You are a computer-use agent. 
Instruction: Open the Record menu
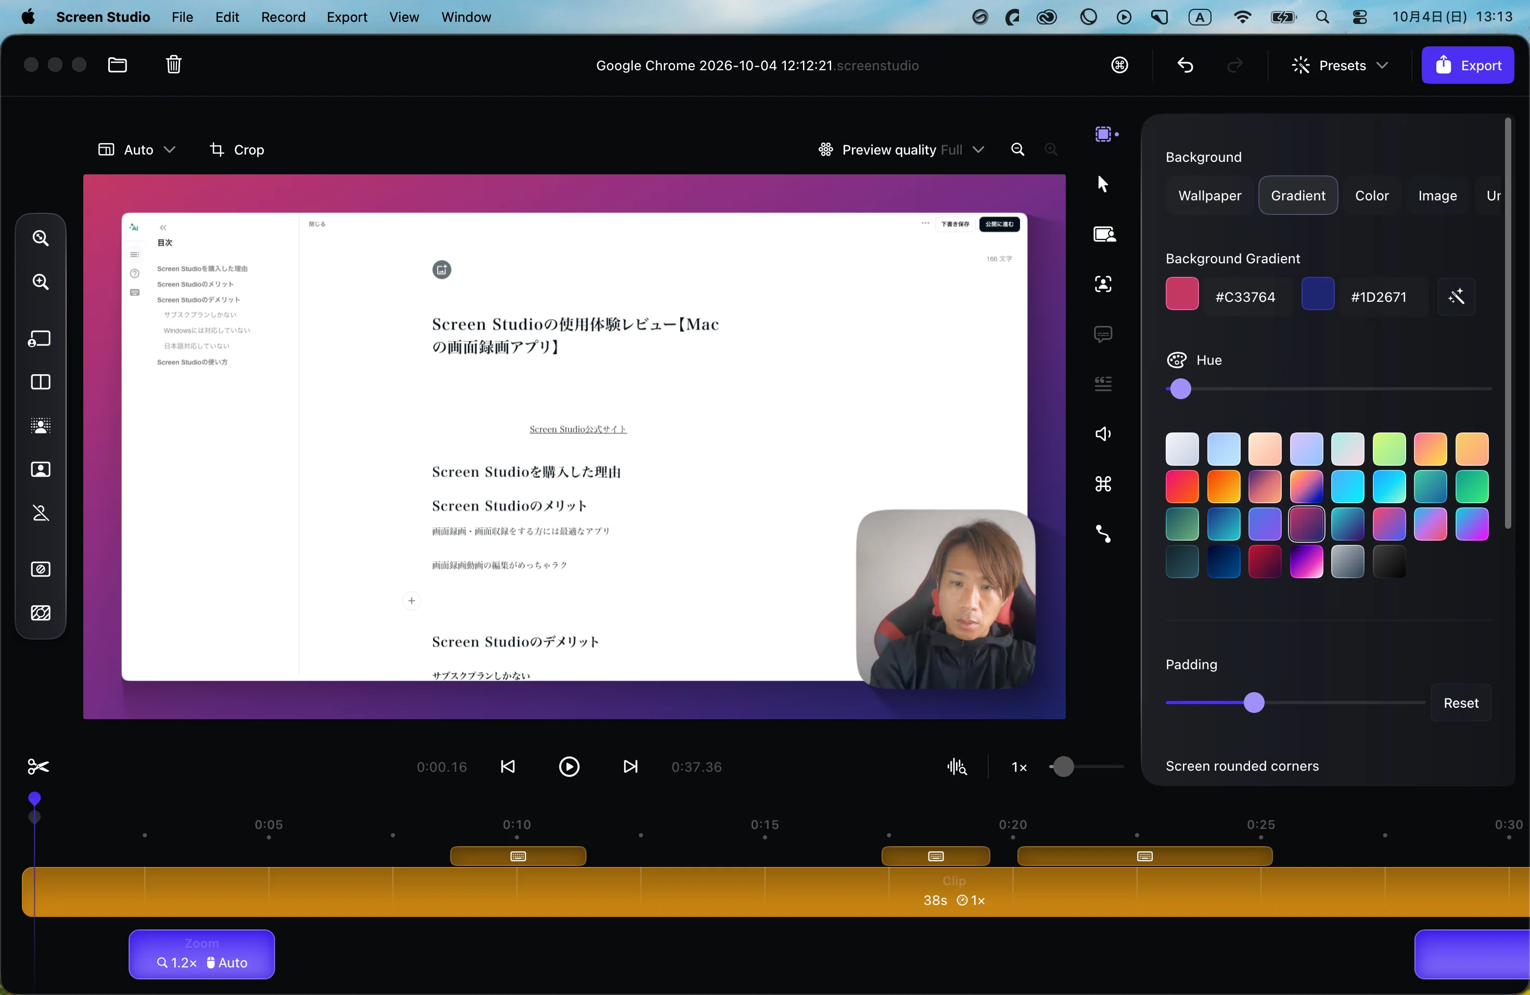pos(283,17)
